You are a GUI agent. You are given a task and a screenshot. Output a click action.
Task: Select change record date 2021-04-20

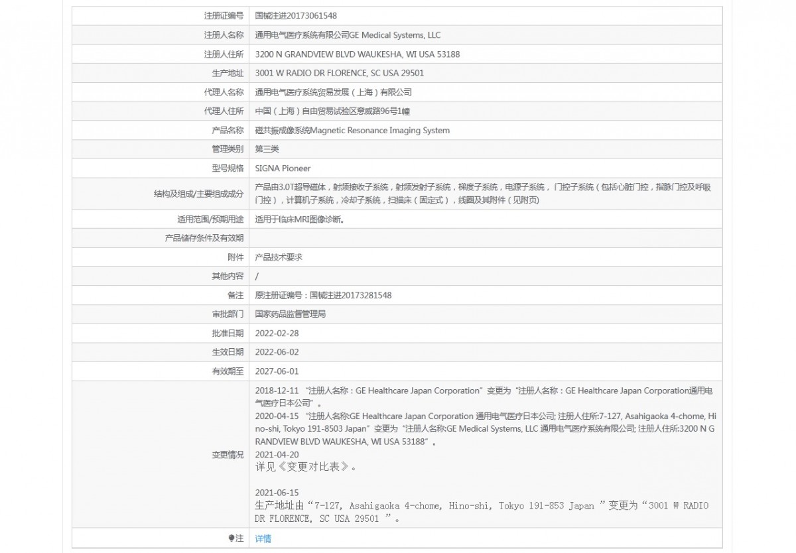277,454
